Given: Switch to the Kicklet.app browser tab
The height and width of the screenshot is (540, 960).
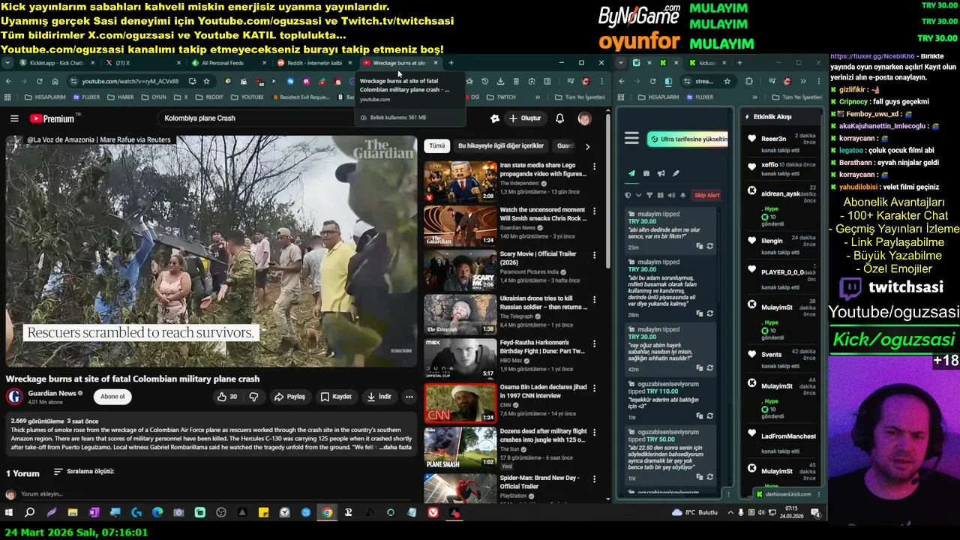Looking at the screenshot, I should tap(56, 63).
